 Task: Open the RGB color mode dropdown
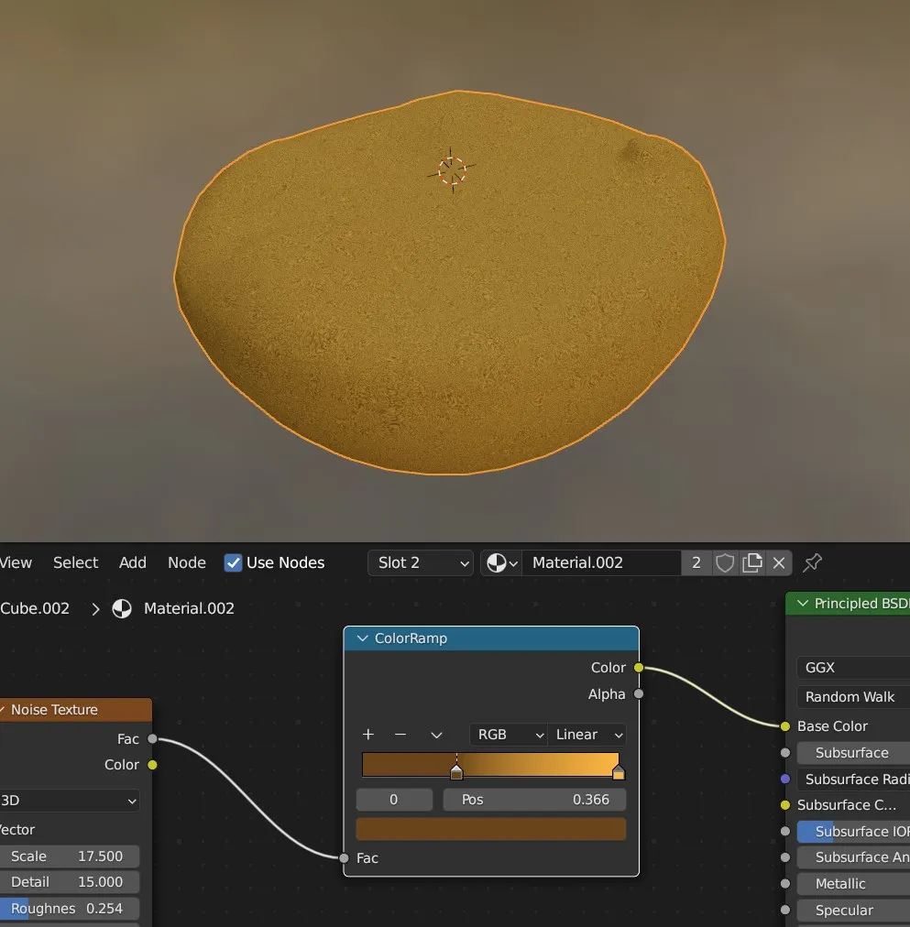click(509, 735)
